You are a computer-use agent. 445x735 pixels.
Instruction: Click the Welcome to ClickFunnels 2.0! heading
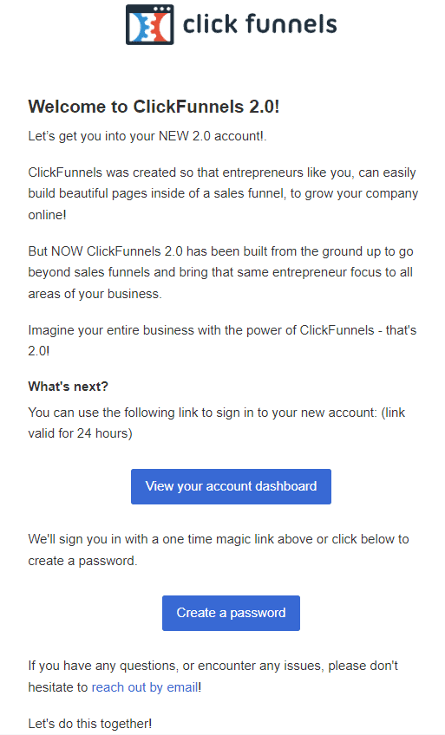pyautogui.click(x=154, y=107)
